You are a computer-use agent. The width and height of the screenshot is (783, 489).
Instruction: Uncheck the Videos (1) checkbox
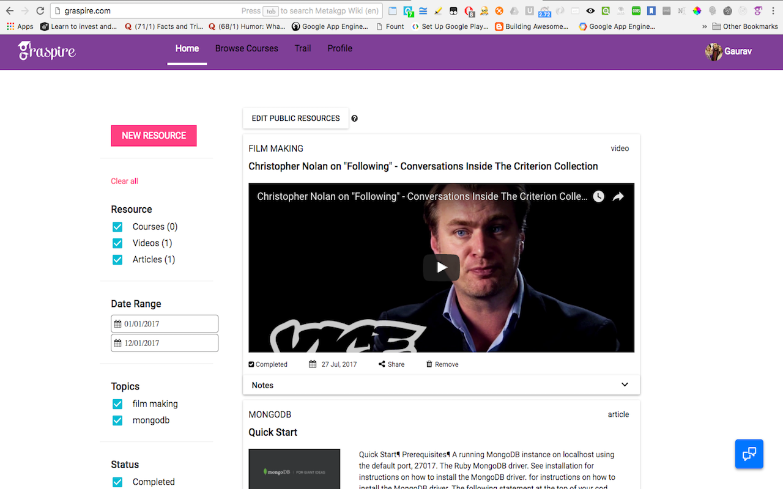117,243
